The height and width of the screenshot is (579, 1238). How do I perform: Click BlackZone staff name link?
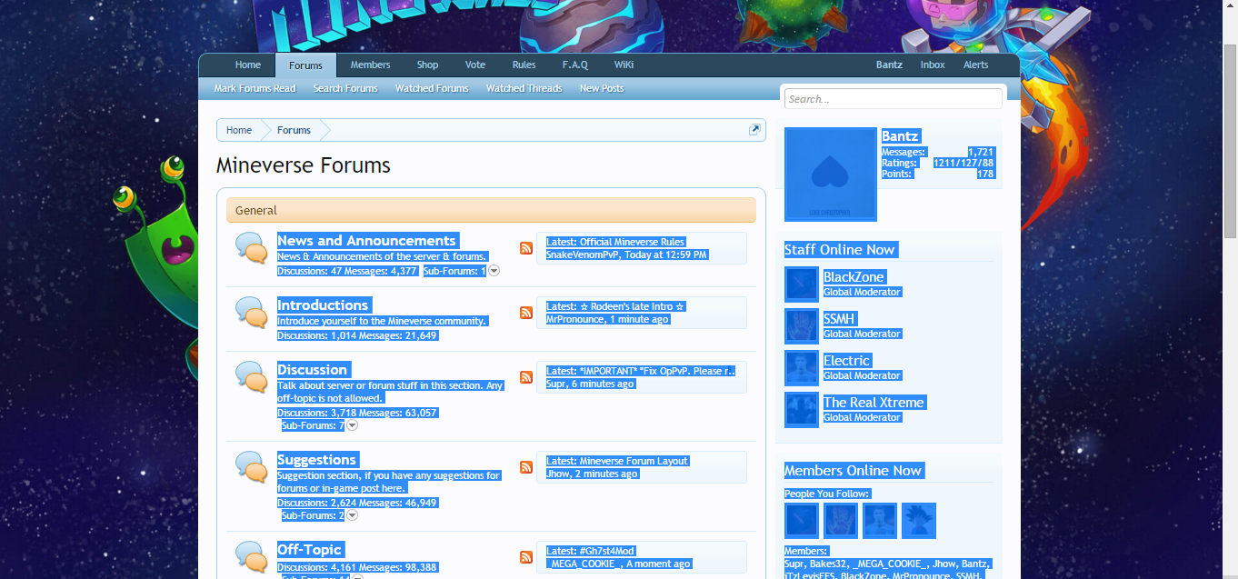[x=854, y=277]
